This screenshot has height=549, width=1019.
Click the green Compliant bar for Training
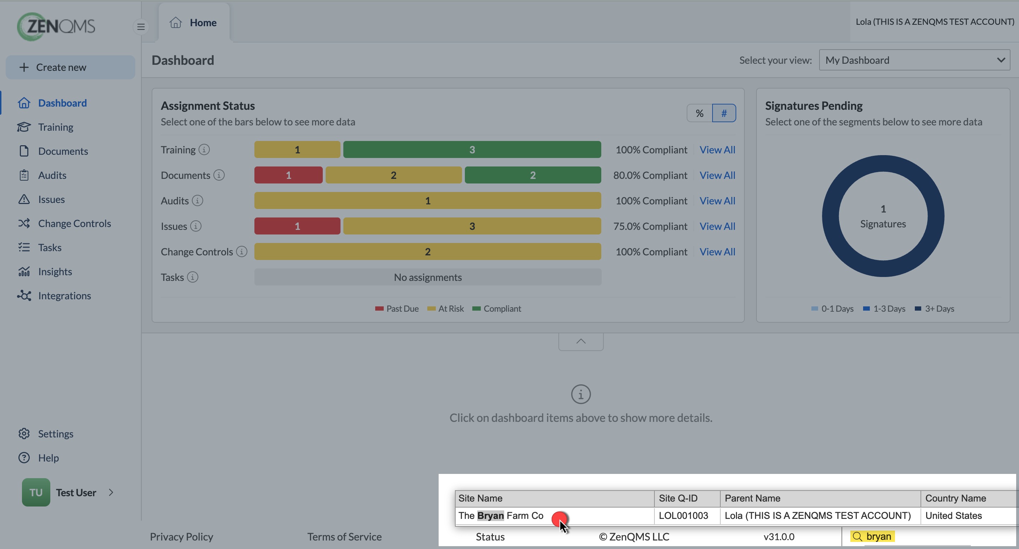click(472, 149)
